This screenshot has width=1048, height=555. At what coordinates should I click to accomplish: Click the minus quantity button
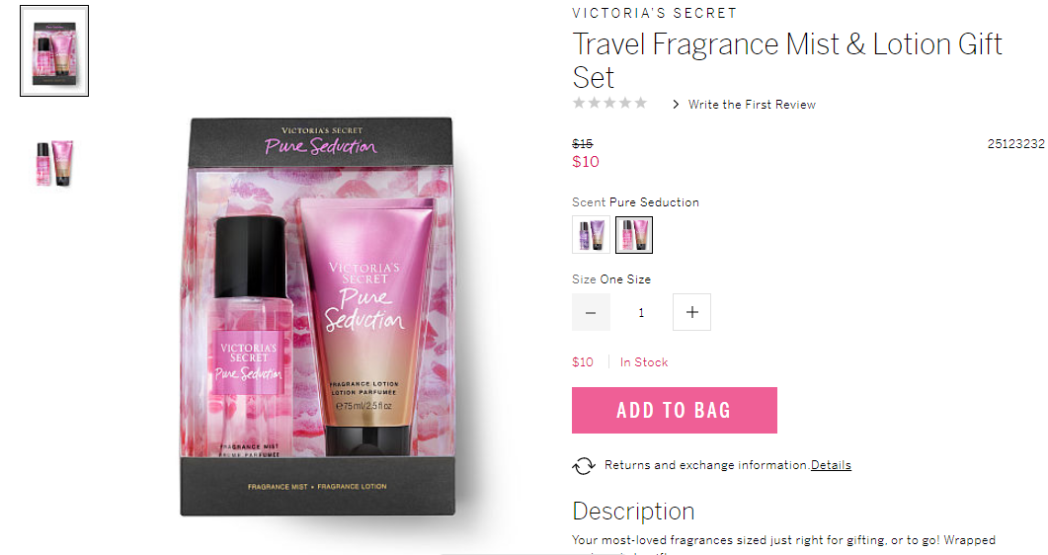click(591, 312)
